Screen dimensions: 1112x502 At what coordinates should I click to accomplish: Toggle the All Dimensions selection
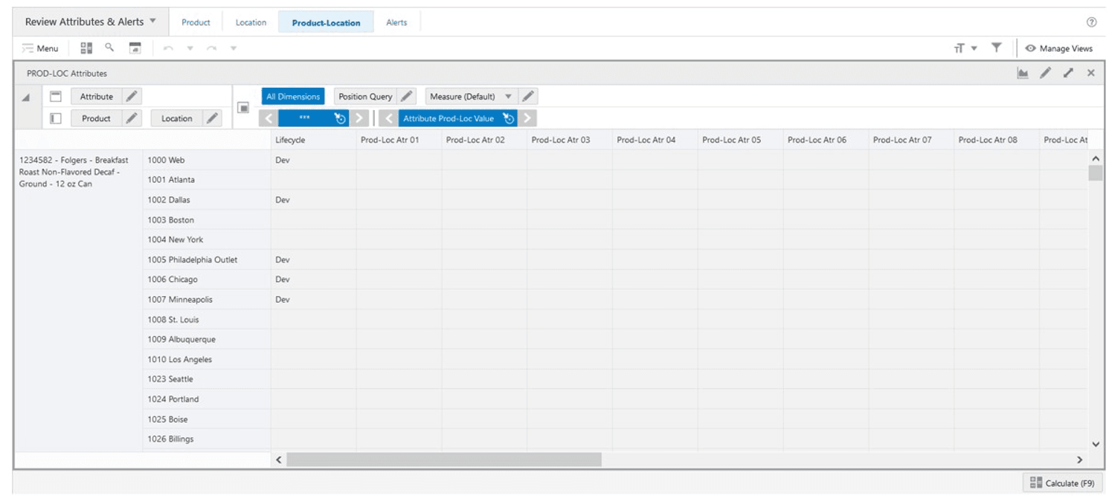click(x=292, y=96)
